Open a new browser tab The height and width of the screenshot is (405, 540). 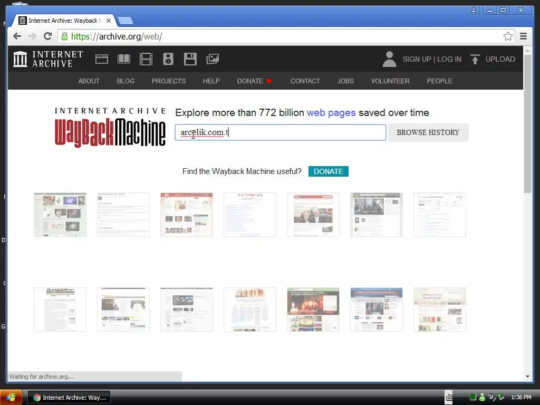point(126,21)
